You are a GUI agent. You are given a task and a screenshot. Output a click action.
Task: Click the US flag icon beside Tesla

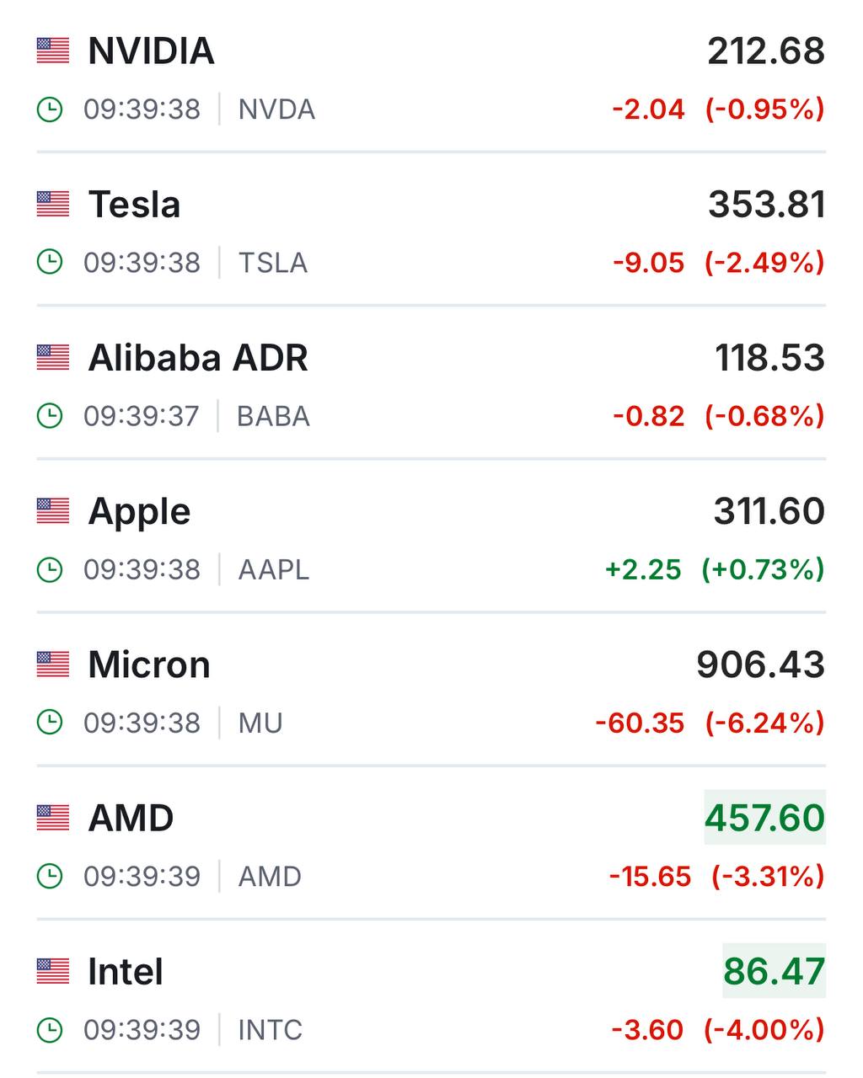coord(52,205)
